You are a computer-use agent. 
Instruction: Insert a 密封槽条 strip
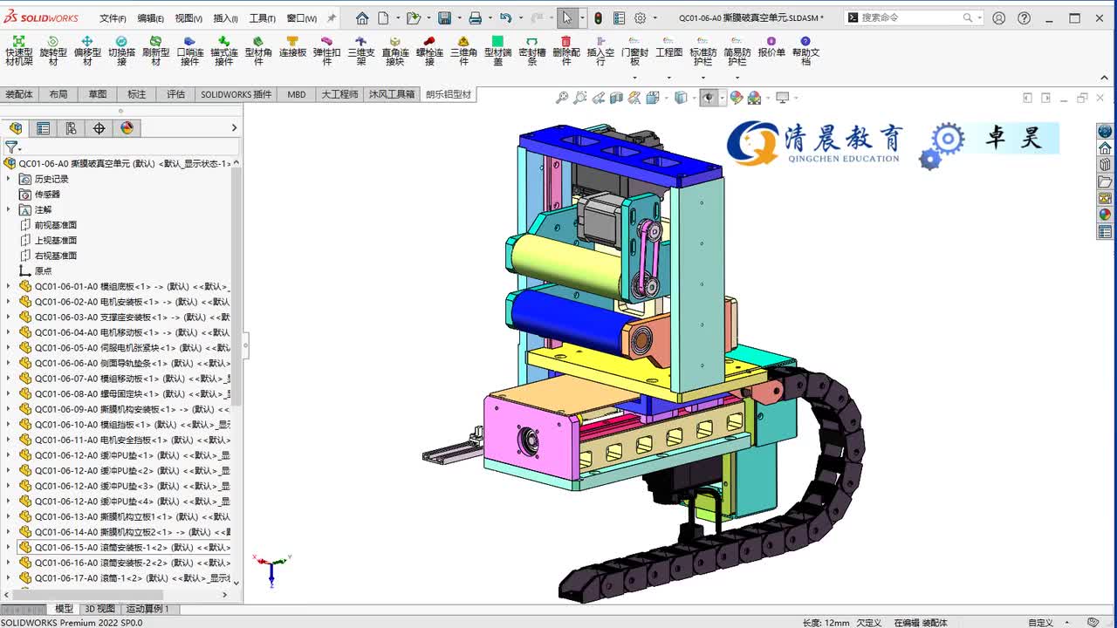pyautogui.click(x=531, y=51)
